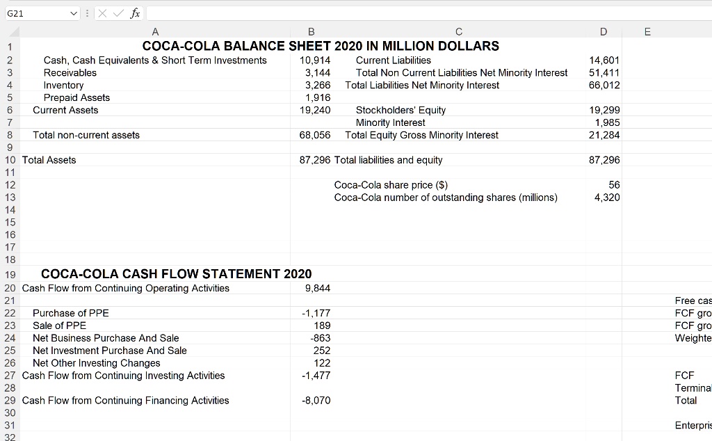Click the Purchase of PPE cell

point(70,313)
